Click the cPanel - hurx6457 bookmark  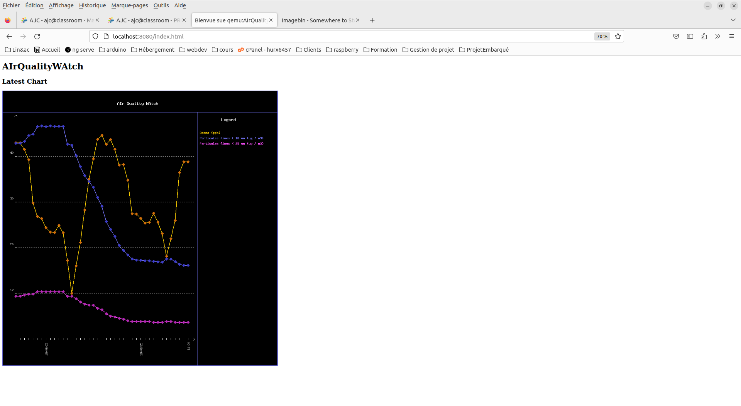coord(264,50)
